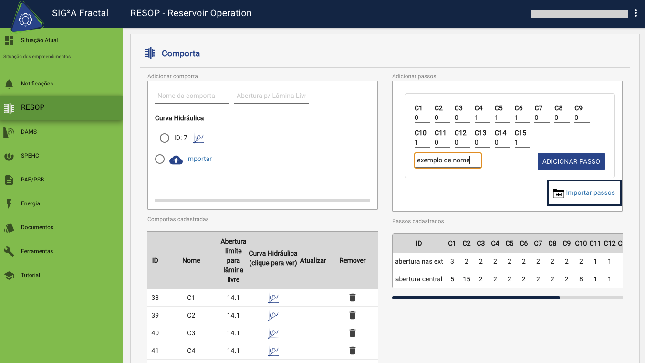The image size is (645, 363).
Task: Select the importar radio button option
Action: [x=160, y=159]
